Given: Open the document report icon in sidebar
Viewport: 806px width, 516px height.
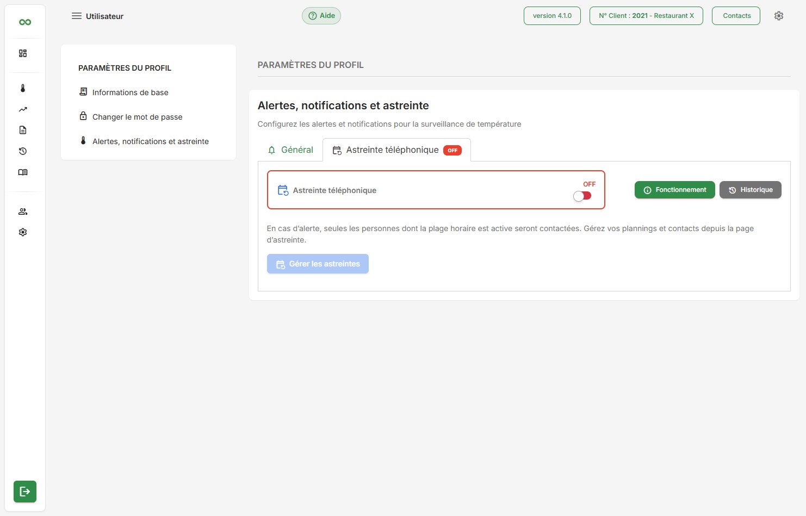Looking at the screenshot, I should tap(23, 130).
